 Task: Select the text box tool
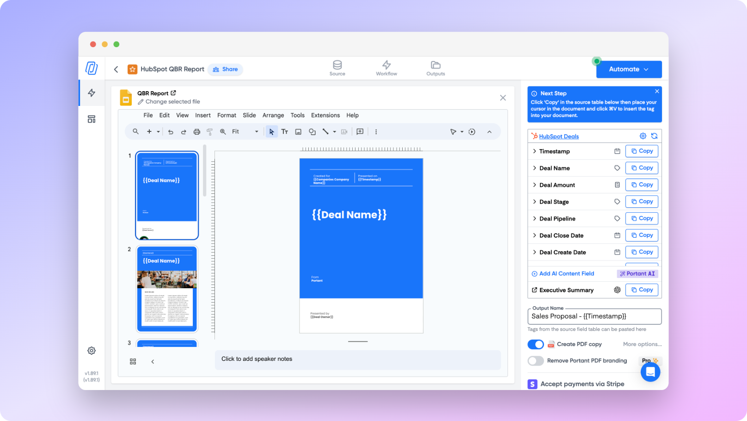pos(285,132)
